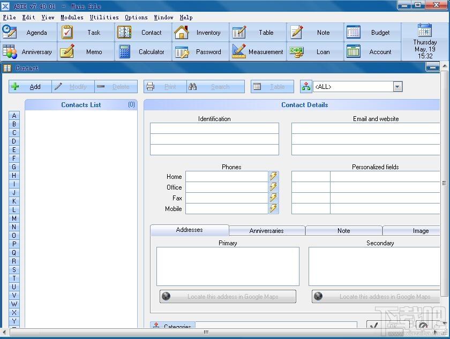Click the category tree icon beside <ALL>
This screenshot has height=339, width=450.
point(306,87)
